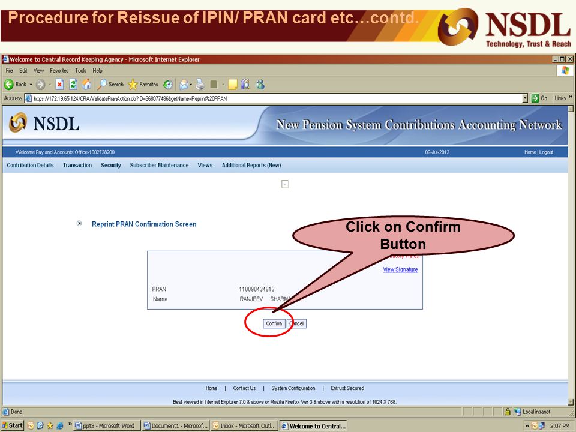Screen dimensions: 576x432
Task: Stop page loading with red X icon
Action: pos(59,85)
